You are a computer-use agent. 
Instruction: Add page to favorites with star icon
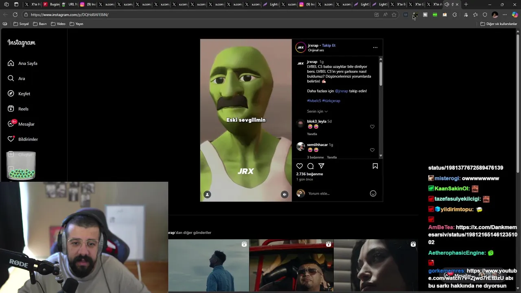(394, 15)
